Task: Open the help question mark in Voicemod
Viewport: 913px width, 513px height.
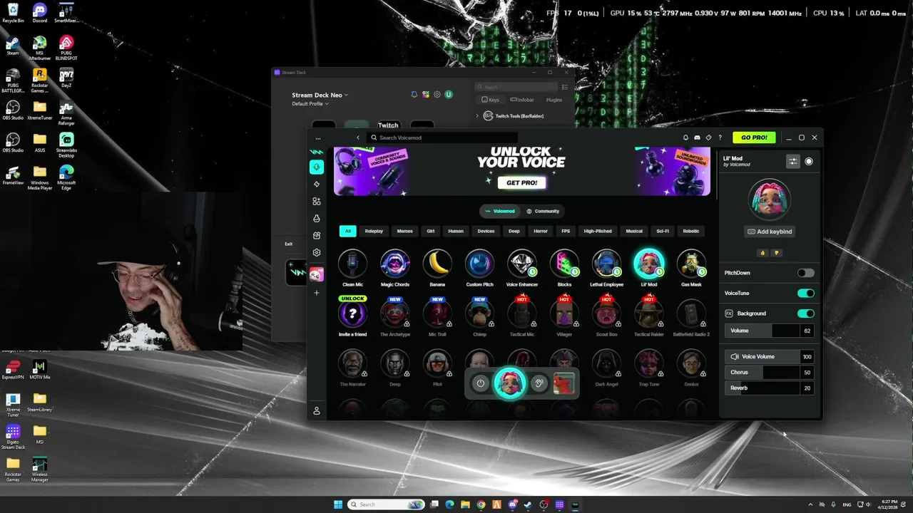Action: [720, 138]
